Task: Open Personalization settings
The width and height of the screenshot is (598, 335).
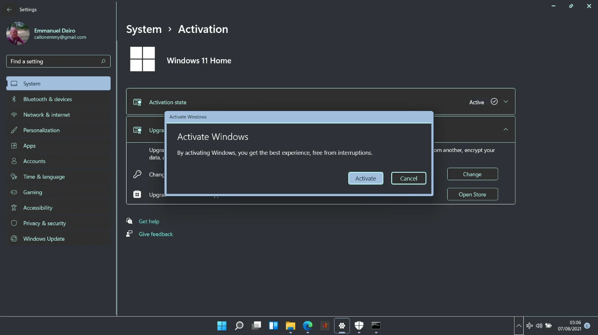Action: pyautogui.click(x=58, y=130)
